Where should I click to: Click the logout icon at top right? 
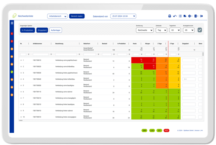[x=201, y=16]
